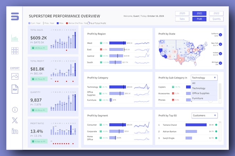Click green indicator icon for Central region

101,56
